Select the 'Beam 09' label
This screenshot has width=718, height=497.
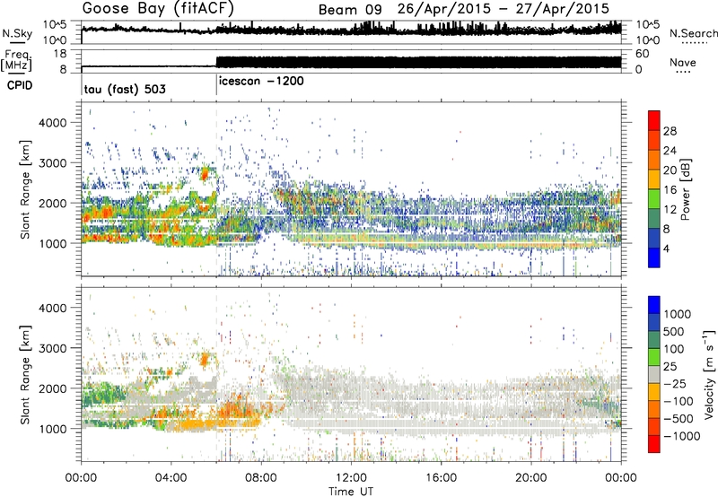[x=350, y=10]
